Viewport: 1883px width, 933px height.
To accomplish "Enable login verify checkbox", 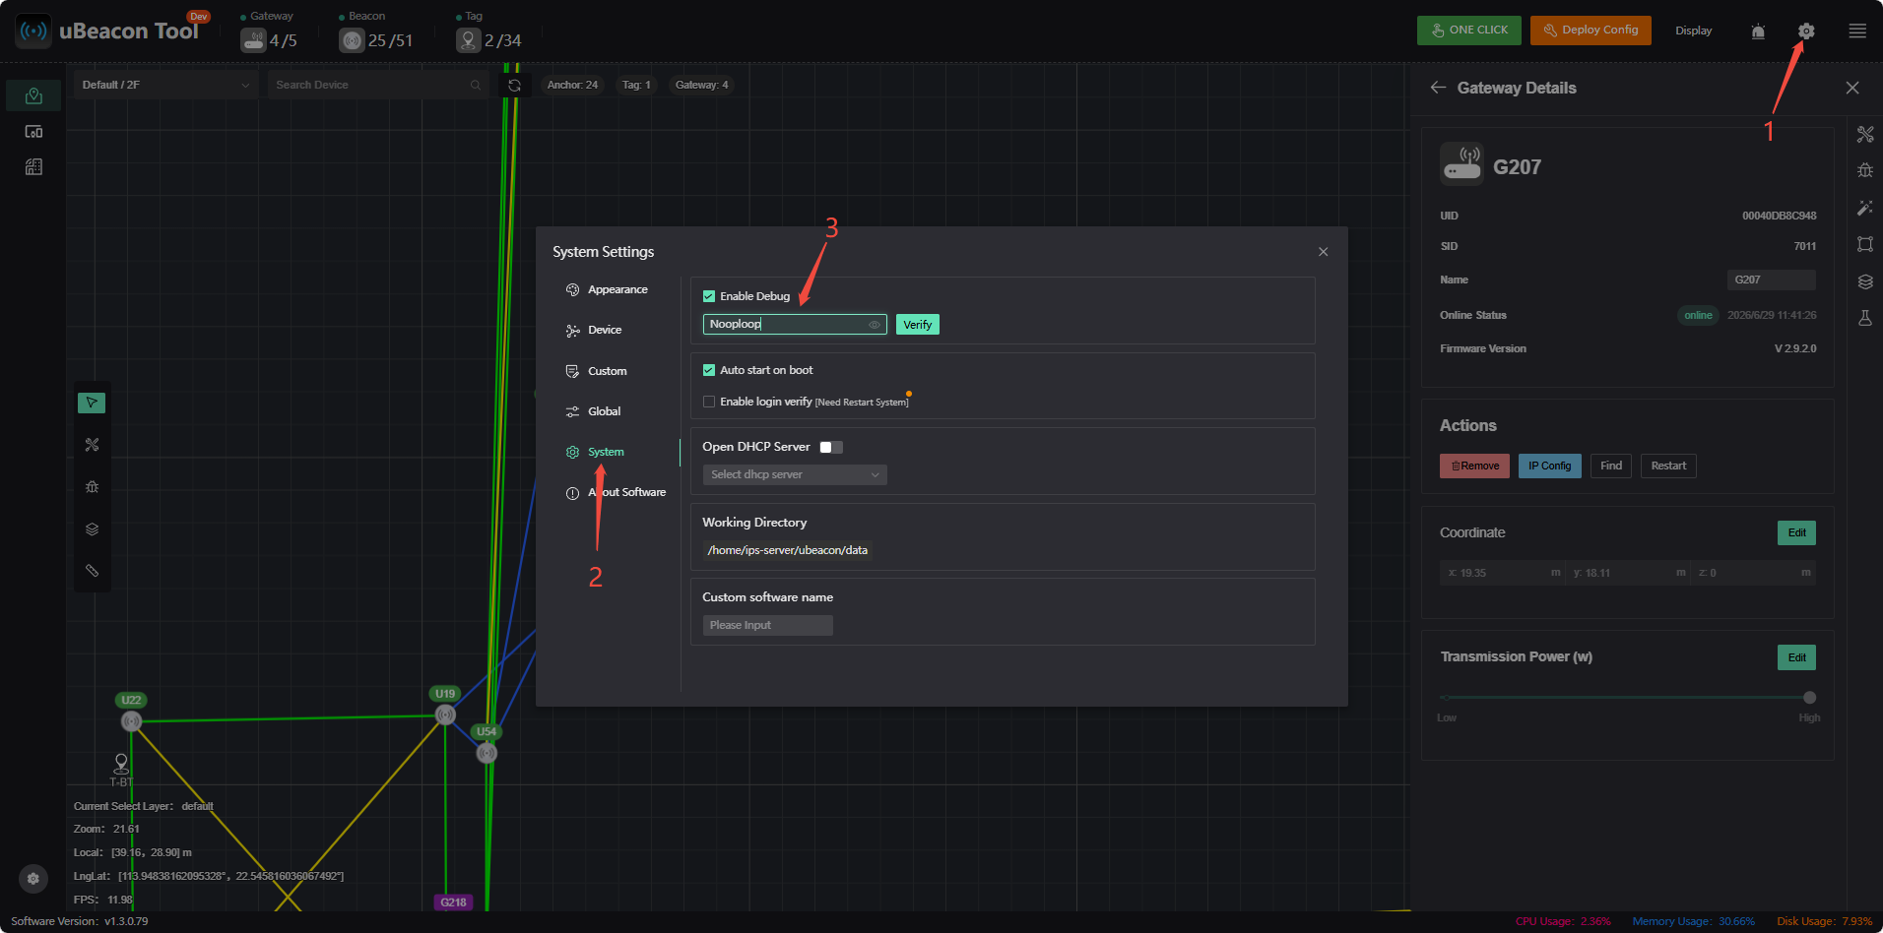I will pyautogui.click(x=709, y=402).
